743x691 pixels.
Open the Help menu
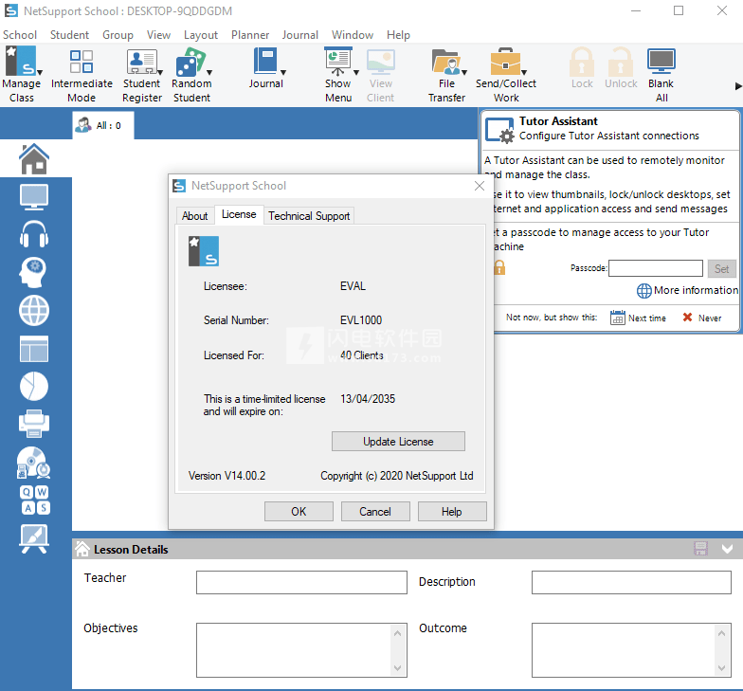pos(398,35)
